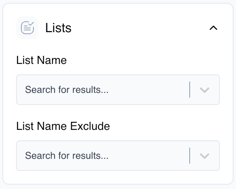Collapse the Lists section with the chevron

point(213,28)
